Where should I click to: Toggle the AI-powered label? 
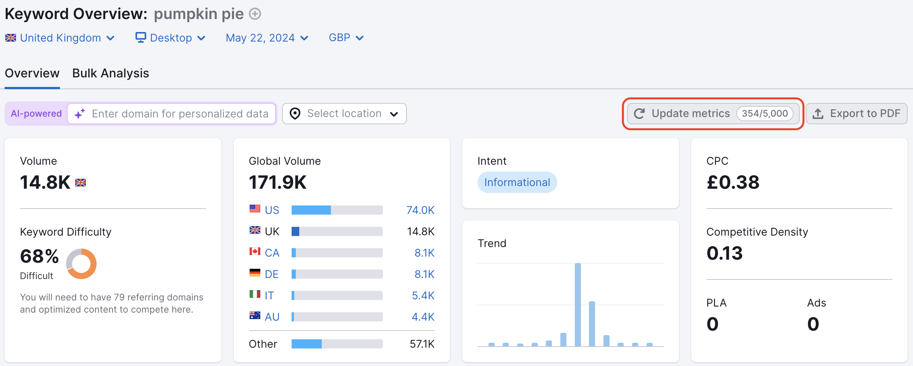click(x=36, y=113)
